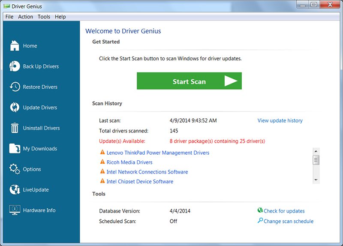Go to Home in the sidebar
The width and height of the screenshot is (343, 246).
[30, 46]
